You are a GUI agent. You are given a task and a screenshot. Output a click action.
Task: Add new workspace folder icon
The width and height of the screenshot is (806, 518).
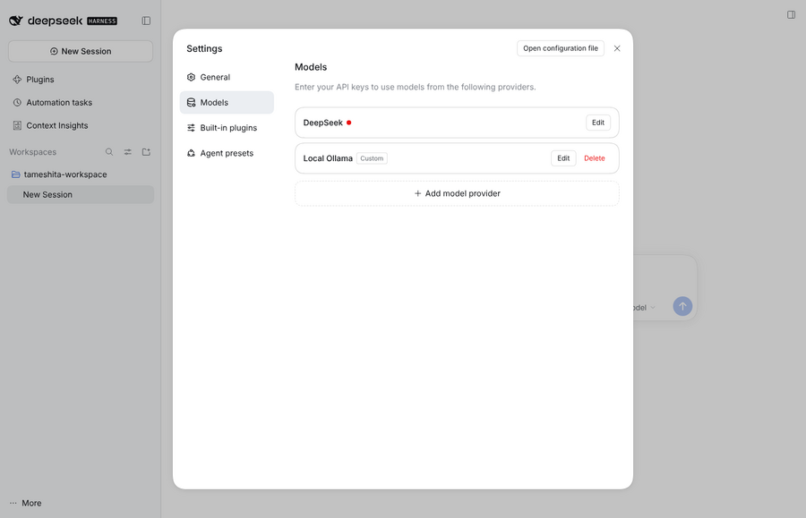click(x=146, y=152)
